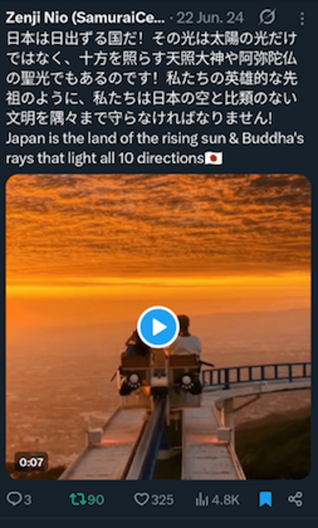
Task: Click the Japan flag emoji
Action: pos(214,158)
